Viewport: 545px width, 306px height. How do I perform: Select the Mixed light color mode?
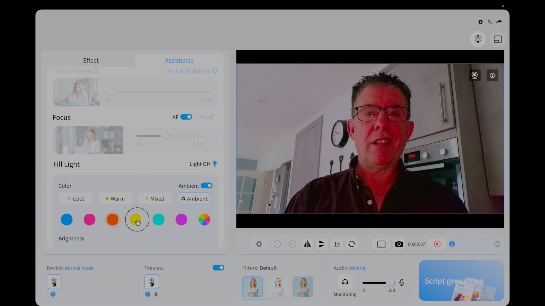[x=155, y=199]
